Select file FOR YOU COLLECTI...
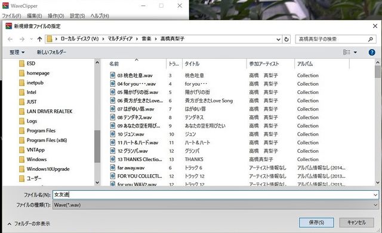Screen dimensions: 382x233 pyautogui.click(x=140, y=176)
